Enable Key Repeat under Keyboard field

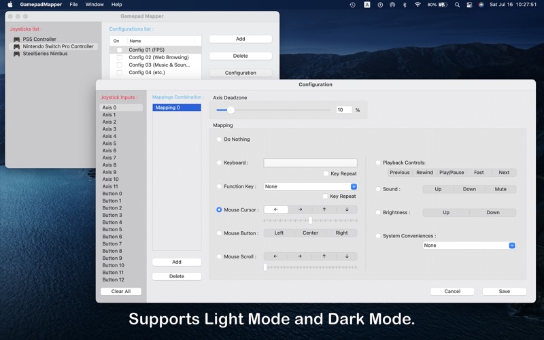pos(326,173)
